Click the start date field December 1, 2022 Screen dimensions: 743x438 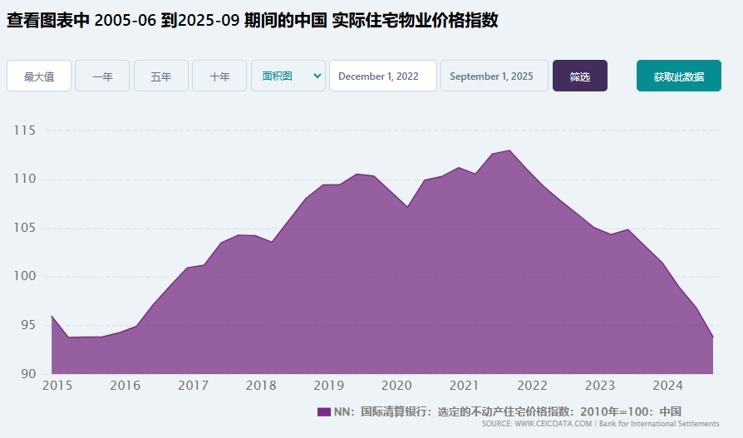pyautogui.click(x=383, y=76)
